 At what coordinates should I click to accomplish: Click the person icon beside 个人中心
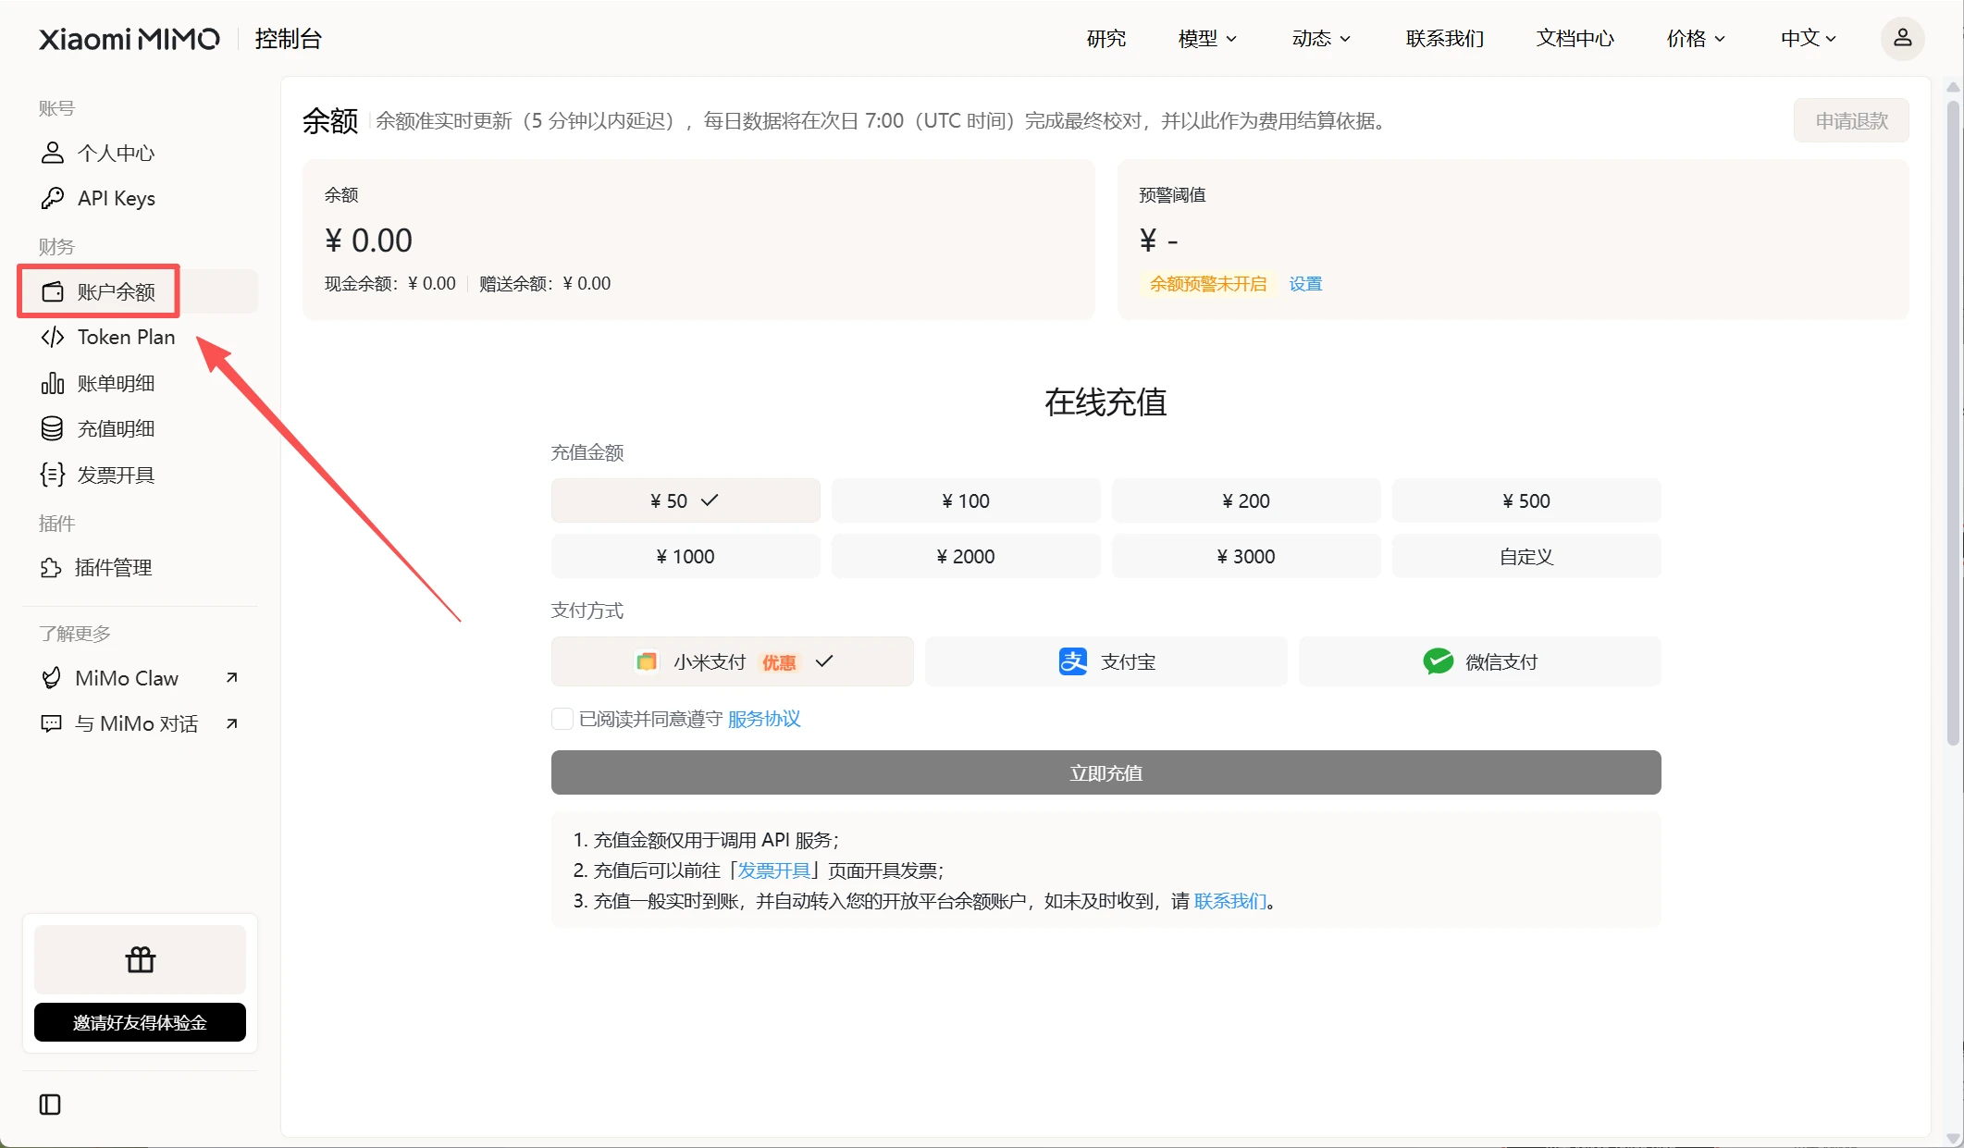pyautogui.click(x=53, y=153)
